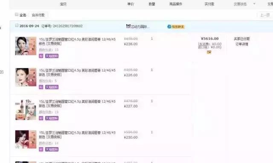Open the YSL lipstick title priced ¥228.00
The image size is (273, 163).
click(77, 72)
